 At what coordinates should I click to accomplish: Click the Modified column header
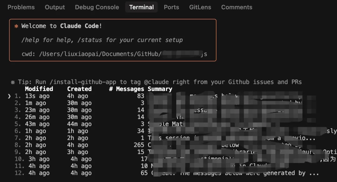tap(39, 89)
